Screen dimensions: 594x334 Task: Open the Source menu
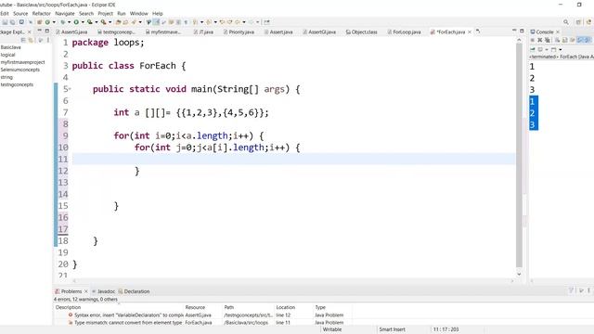pyautogui.click(x=20, y=13)
